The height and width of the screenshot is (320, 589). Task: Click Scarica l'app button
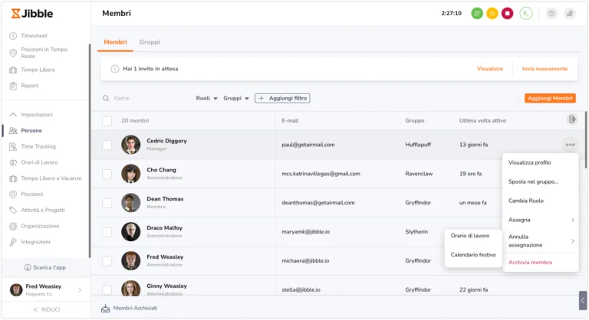pyautogui.click(x=45, y=267)
